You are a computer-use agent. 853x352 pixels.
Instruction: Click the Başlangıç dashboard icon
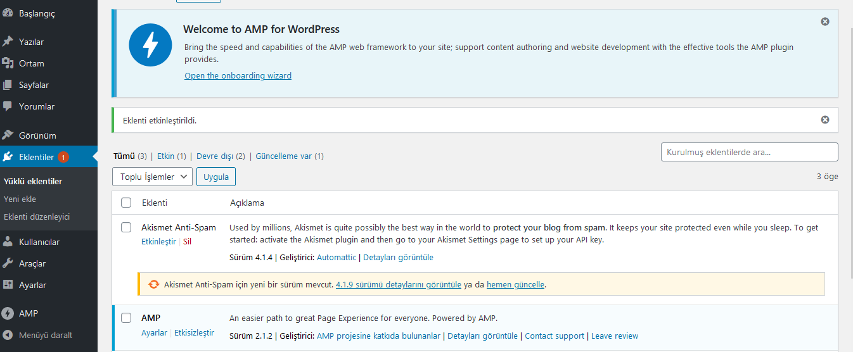[x=8, y=13]
